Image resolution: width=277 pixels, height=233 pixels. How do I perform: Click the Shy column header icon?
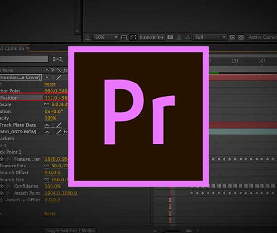[x=47, y=70]
